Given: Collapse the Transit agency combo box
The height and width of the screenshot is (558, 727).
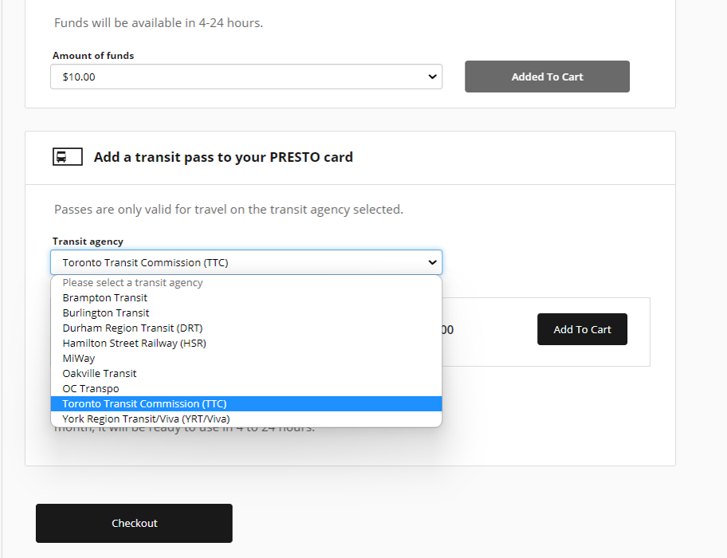Looking at the screenshot, I should [x=246, y=263].
